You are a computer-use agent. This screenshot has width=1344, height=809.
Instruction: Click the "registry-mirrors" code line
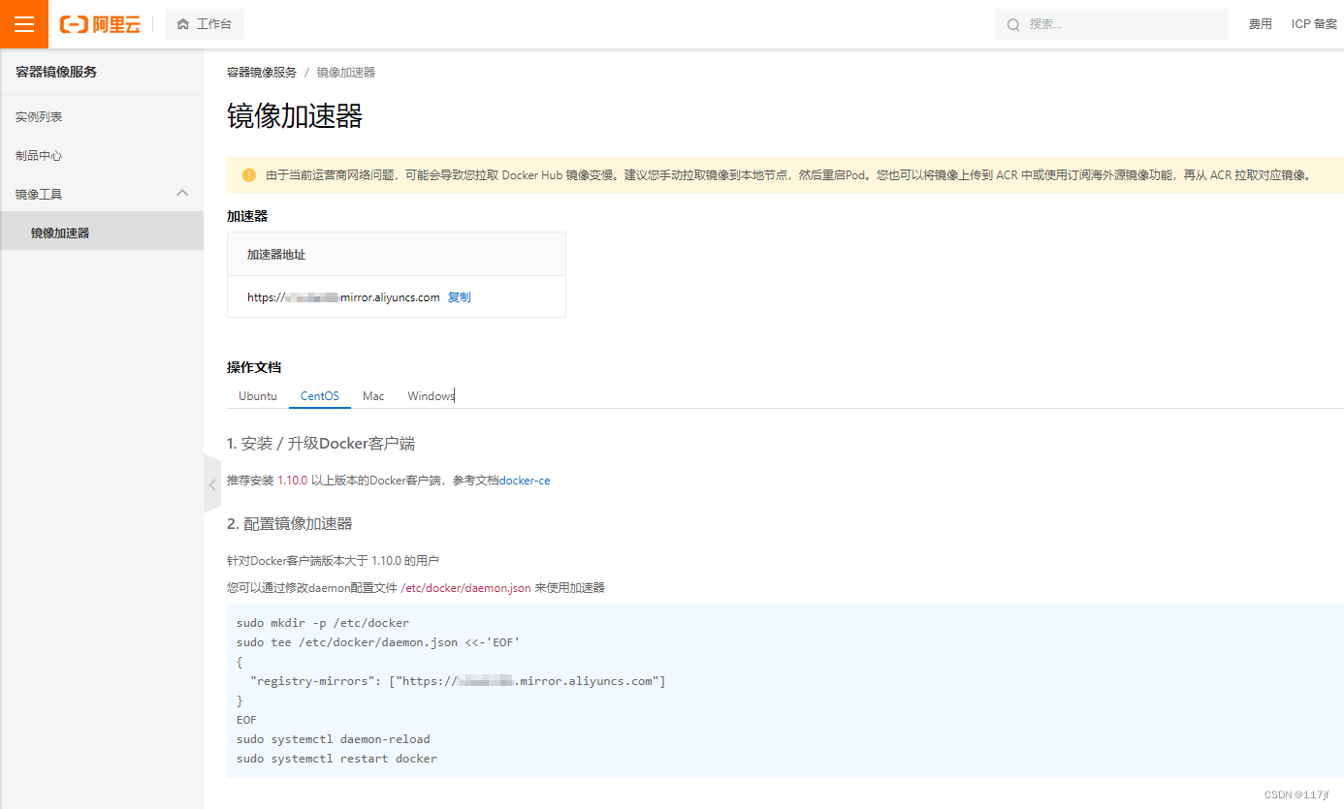click(x=458, y=681)
